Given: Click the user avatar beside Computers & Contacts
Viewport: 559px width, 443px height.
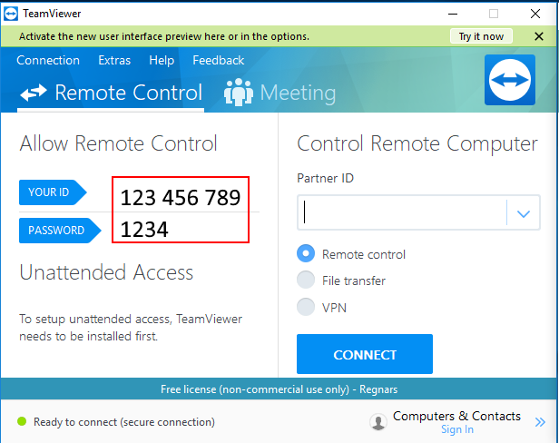Looking at the screenshot, I should pyautogui.click(x=378, y=422).
